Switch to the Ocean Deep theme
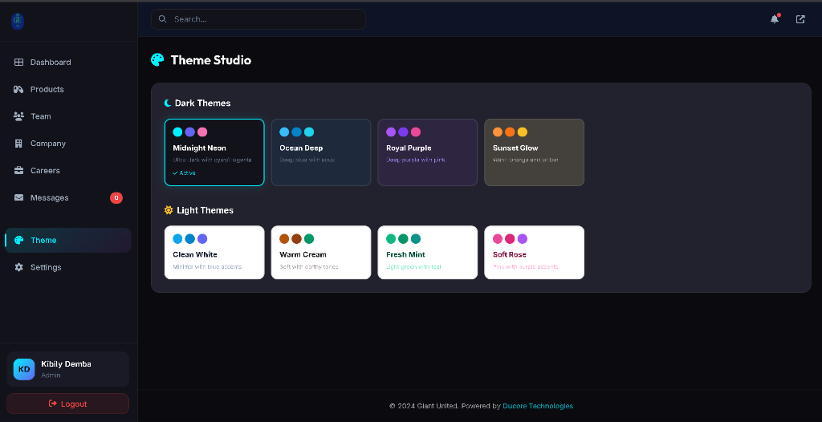 coord(321,152)
